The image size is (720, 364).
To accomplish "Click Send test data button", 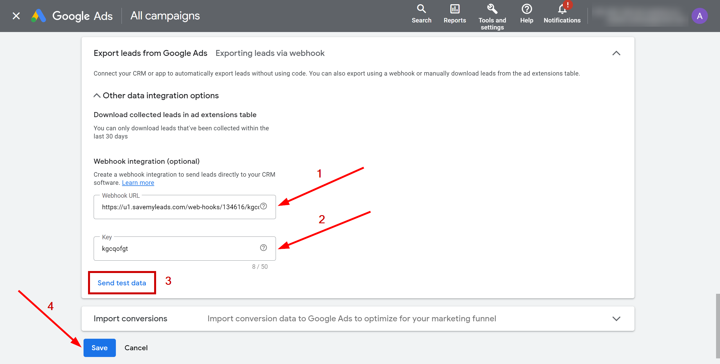I will 122,282.
